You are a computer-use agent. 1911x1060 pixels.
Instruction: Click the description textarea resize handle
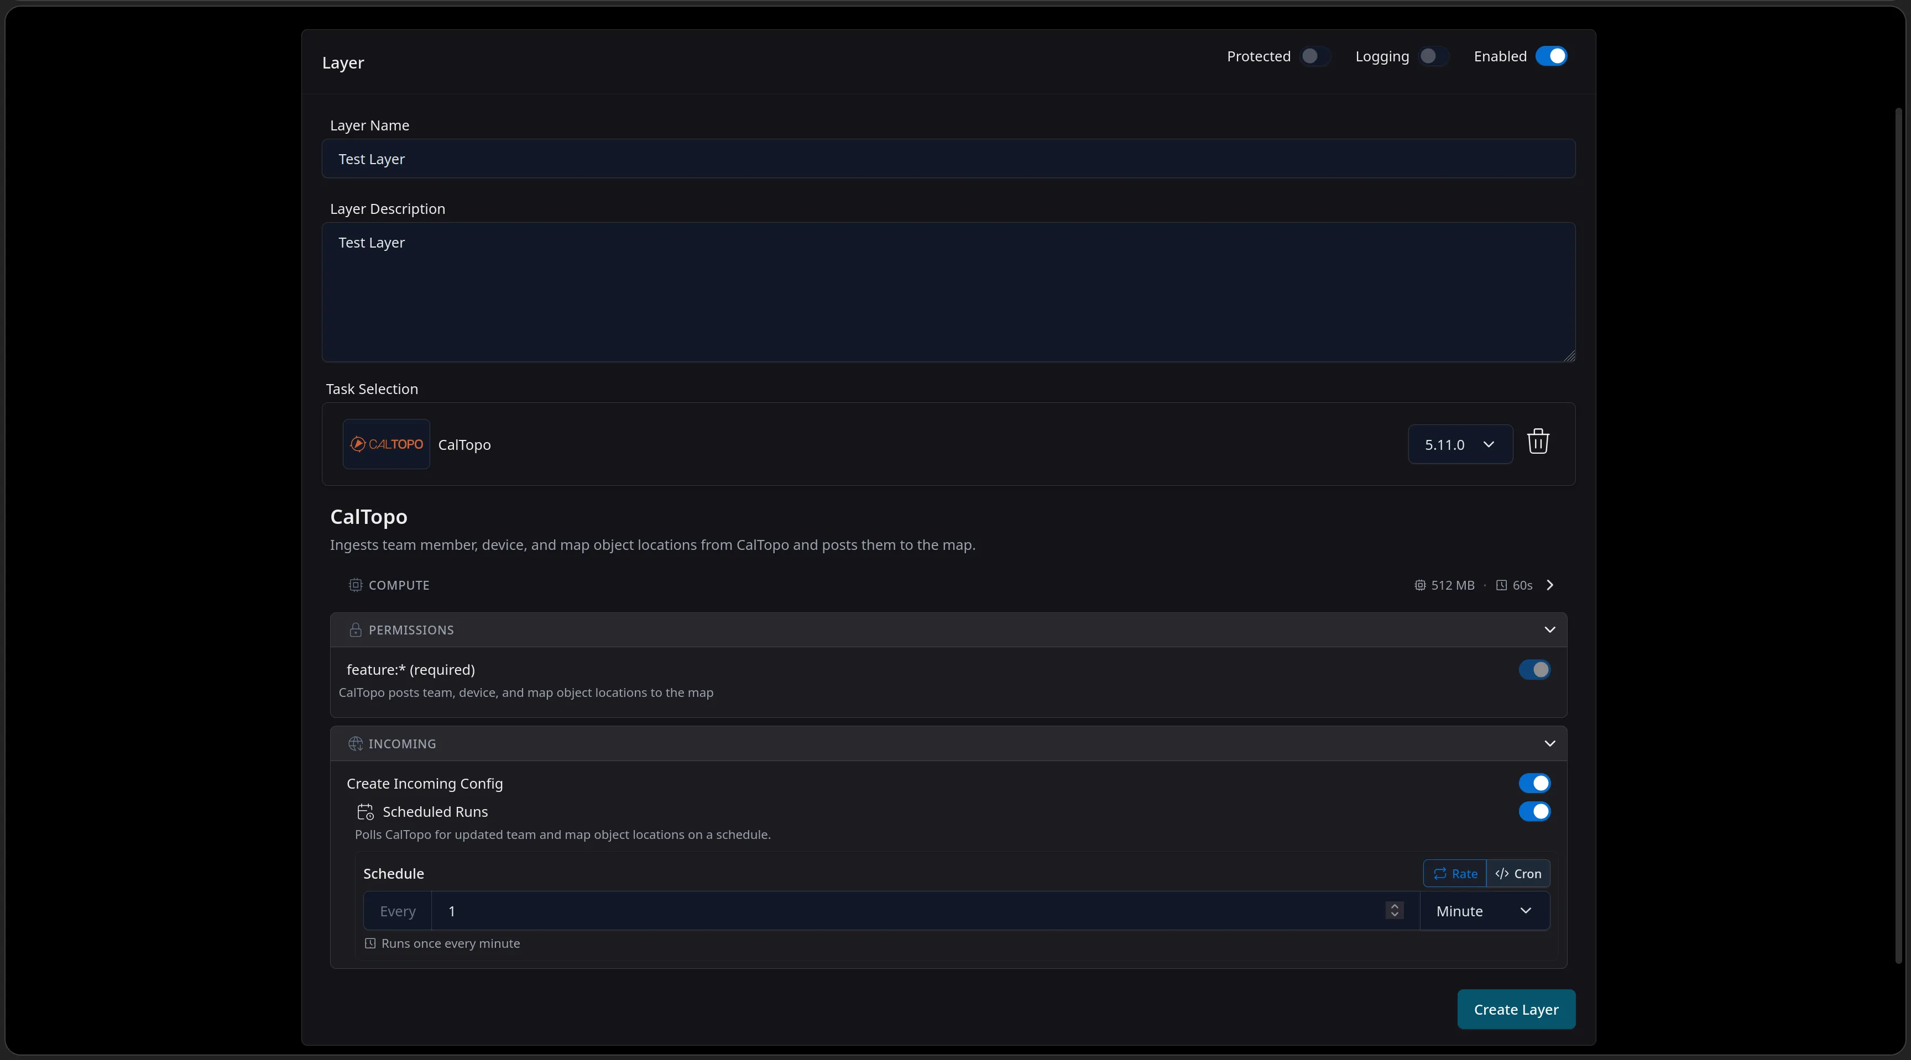coord(1569,356)
